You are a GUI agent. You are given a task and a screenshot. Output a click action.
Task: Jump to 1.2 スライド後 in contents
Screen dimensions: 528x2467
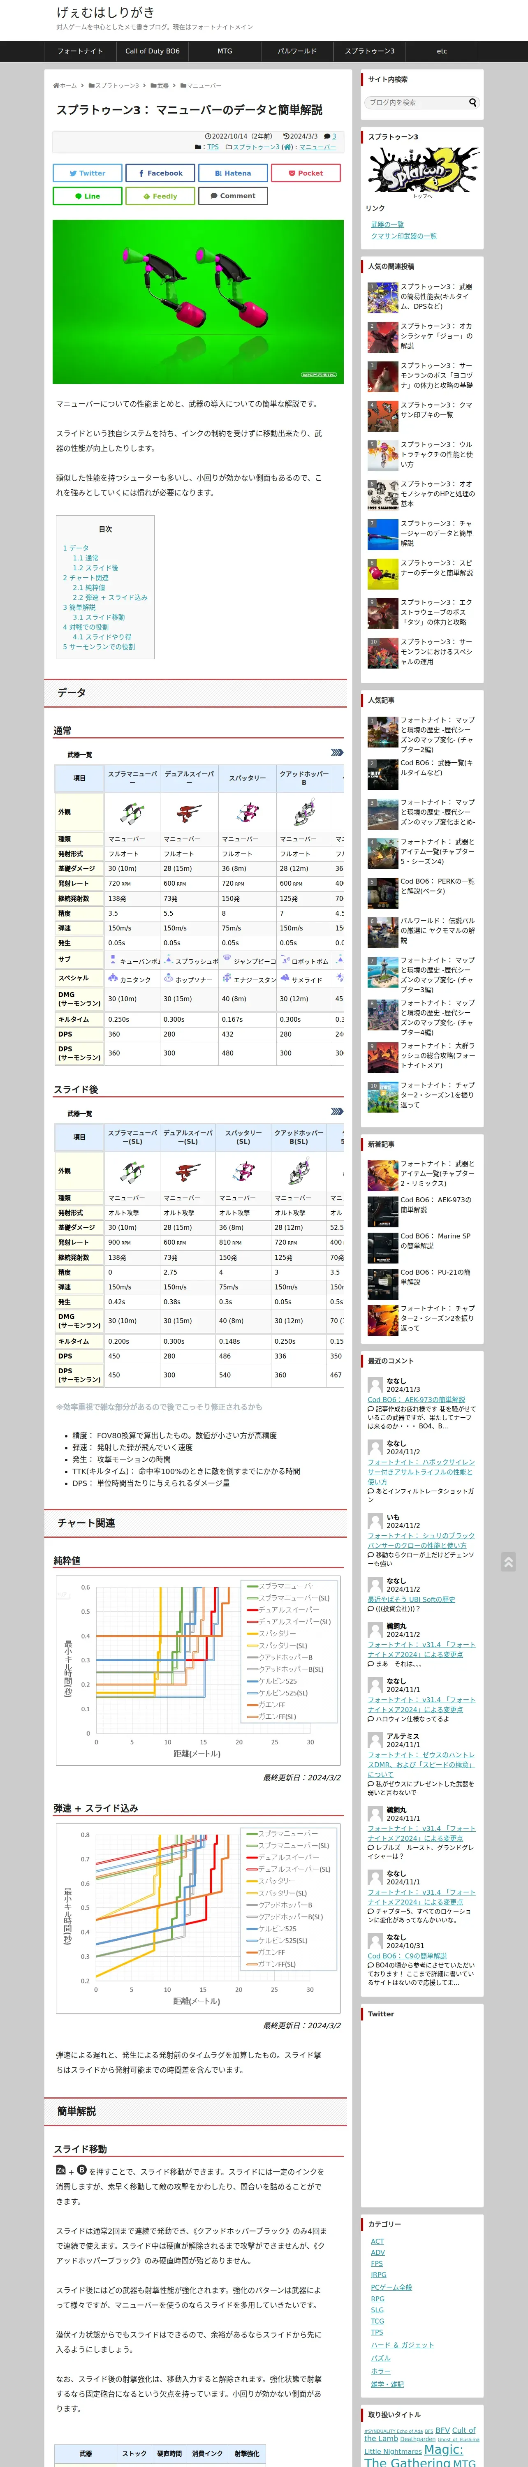[x=96, y=568]
